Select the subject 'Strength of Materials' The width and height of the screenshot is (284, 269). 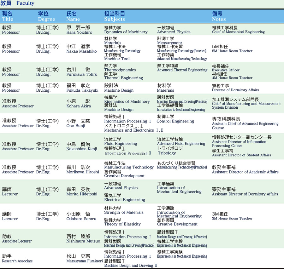pyautogui.click(x=124, y=212)
